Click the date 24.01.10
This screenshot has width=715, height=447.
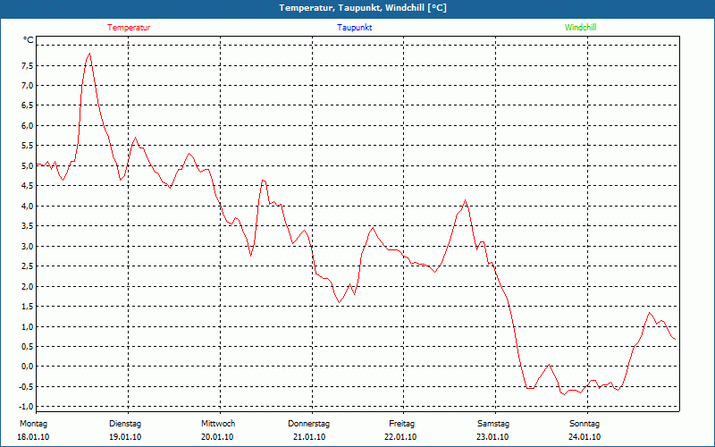coord(585,437)
